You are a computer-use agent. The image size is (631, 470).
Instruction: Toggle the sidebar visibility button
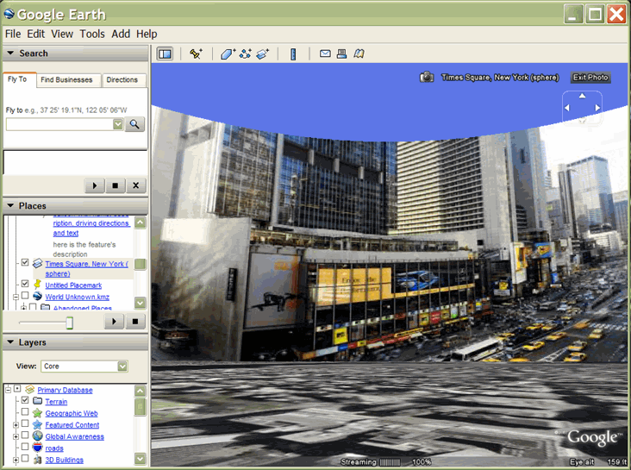[165, 53]
